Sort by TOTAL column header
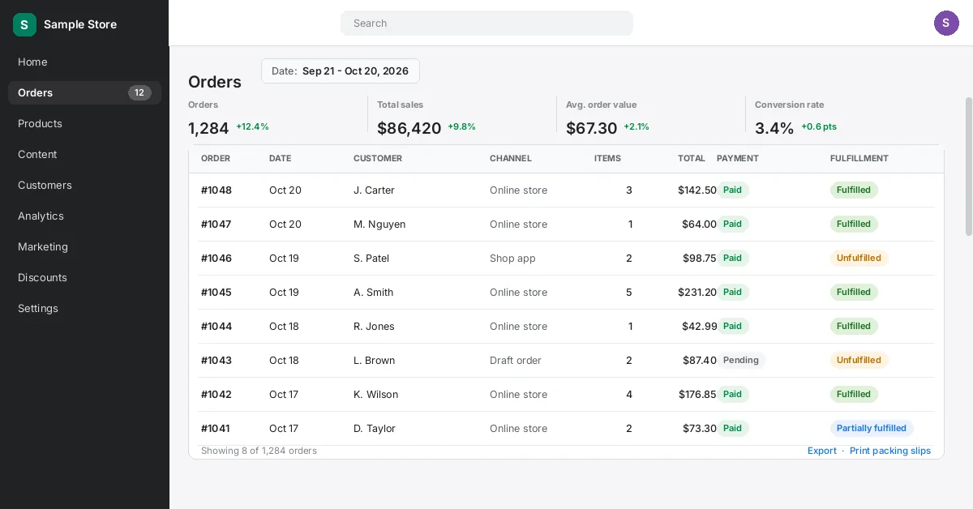 coord(692,158)
